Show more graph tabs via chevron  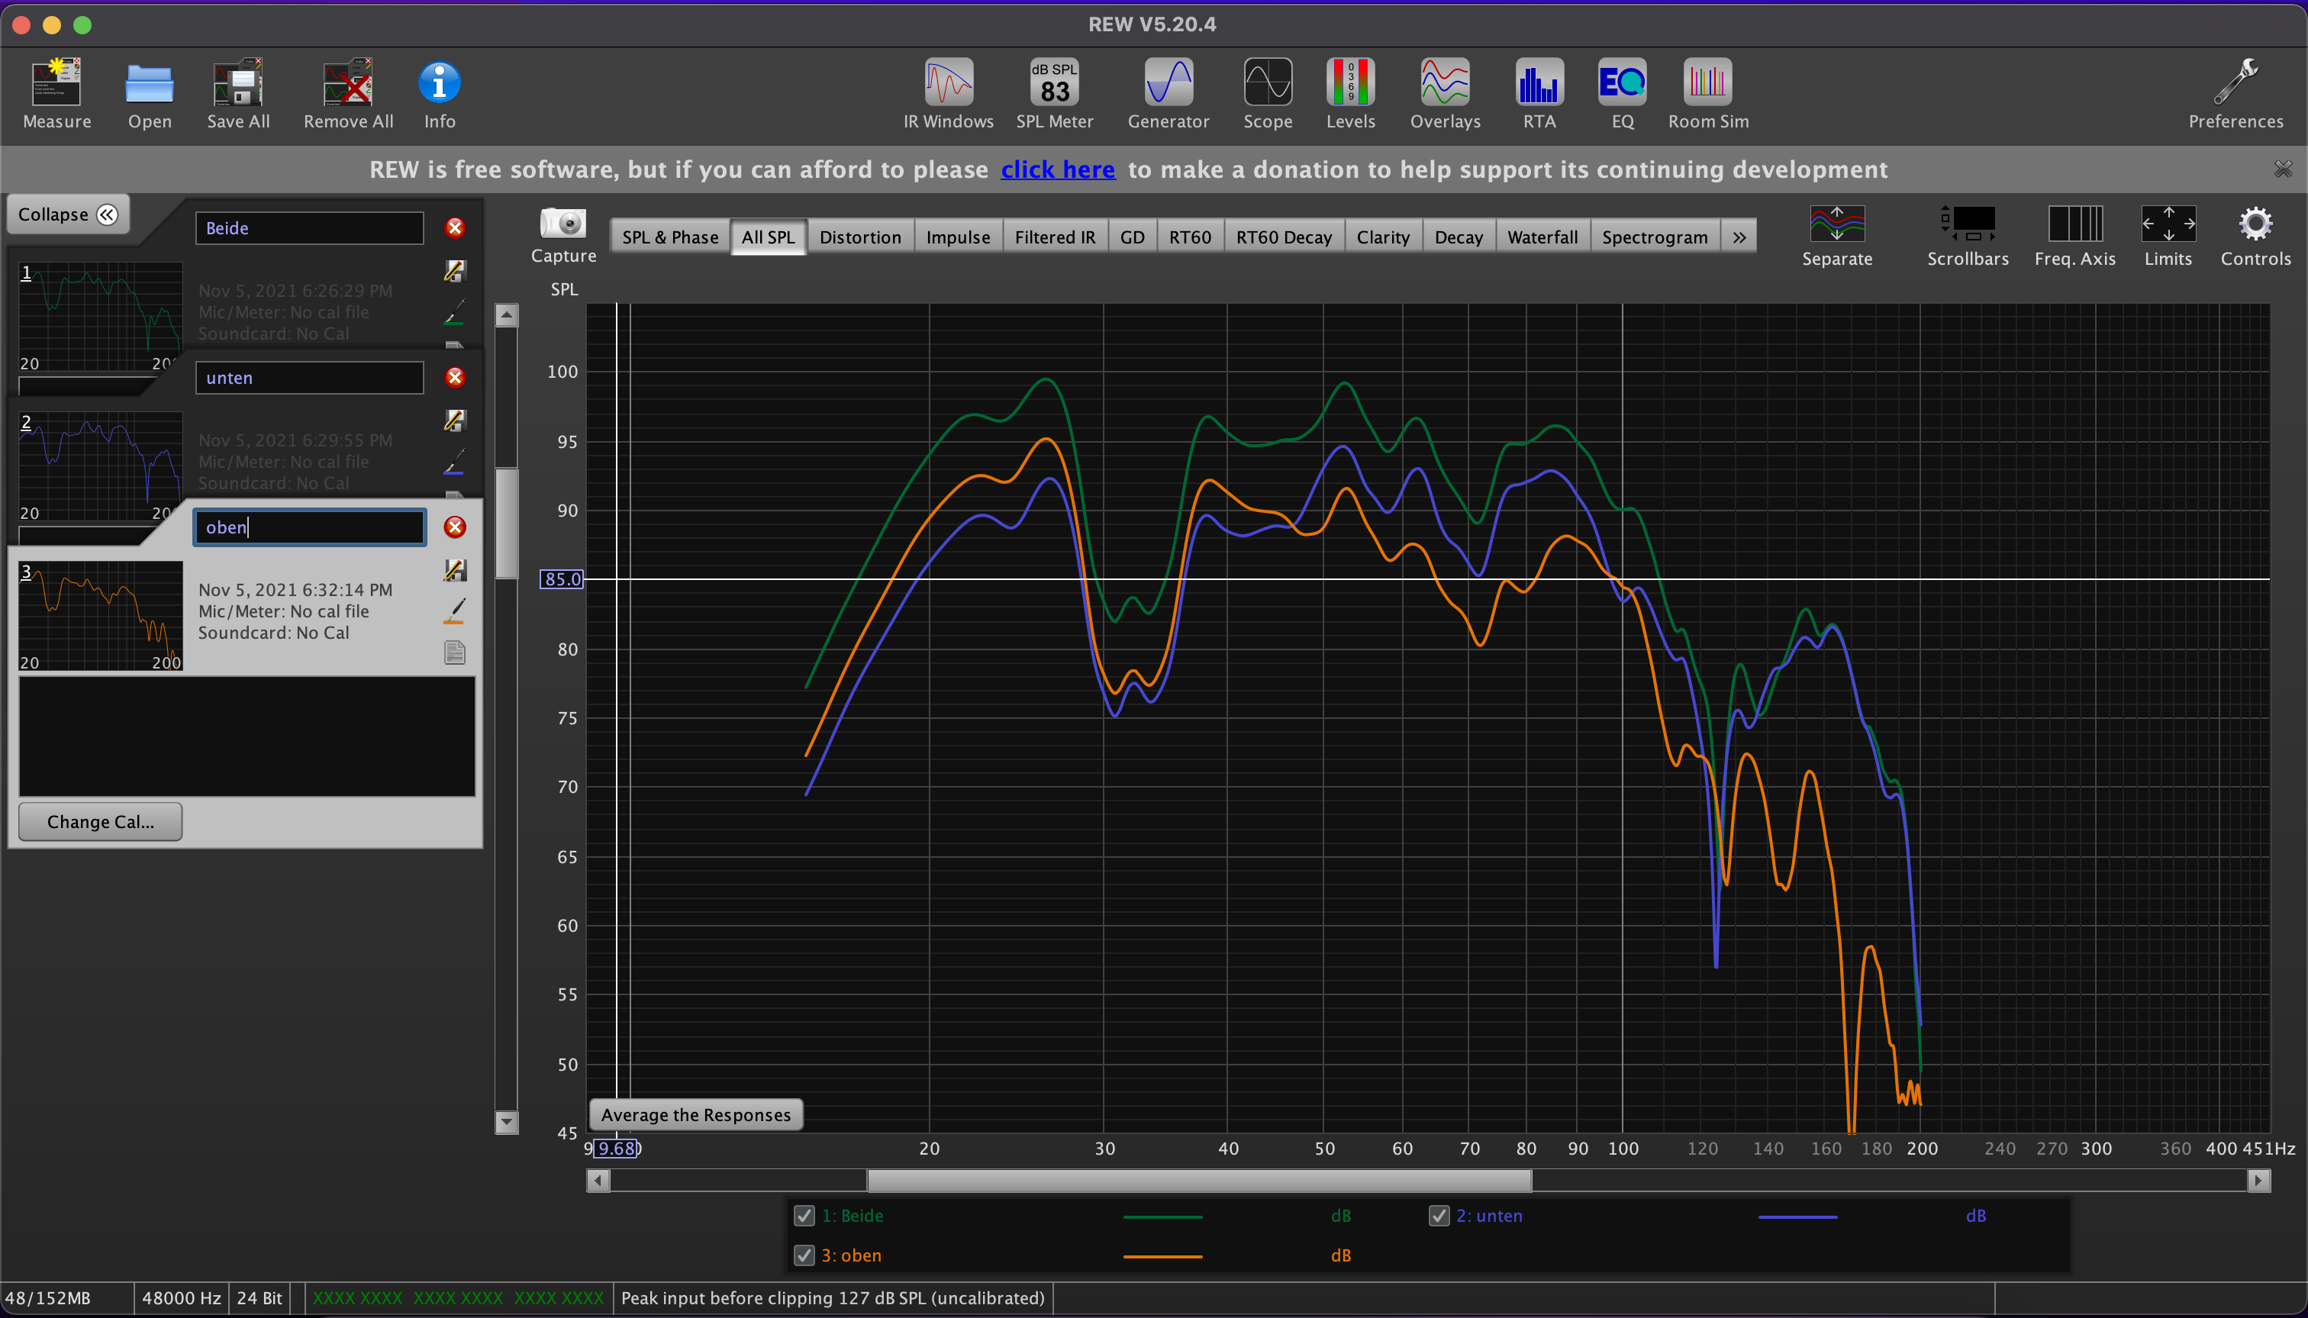tap(1739, 237)
